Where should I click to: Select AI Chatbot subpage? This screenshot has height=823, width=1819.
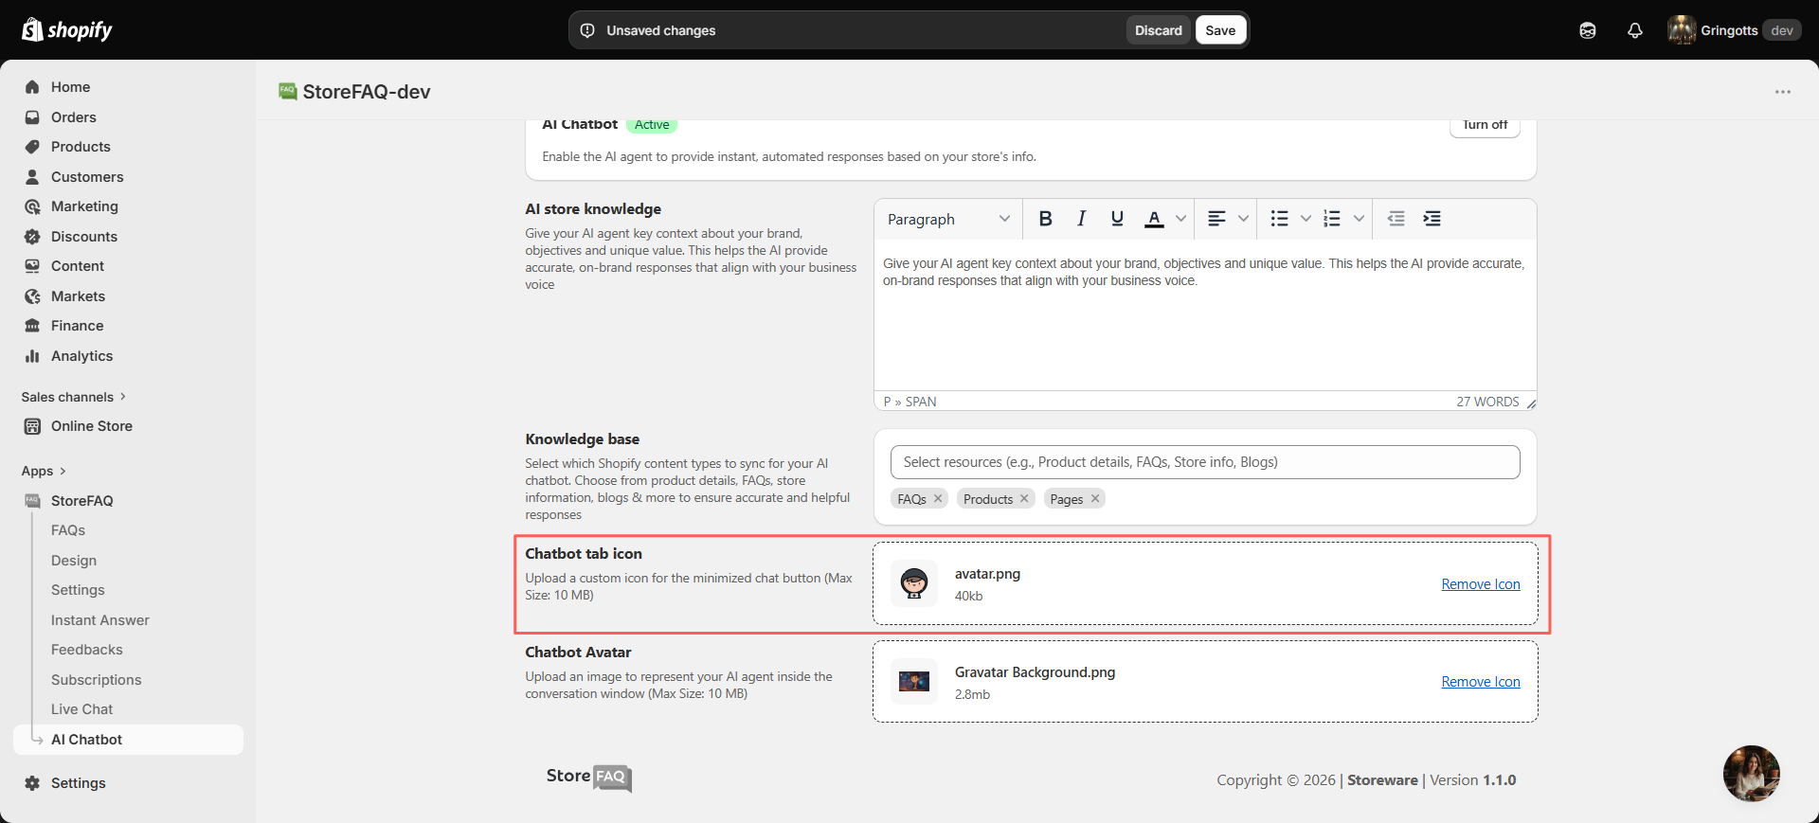pos(128,740)
